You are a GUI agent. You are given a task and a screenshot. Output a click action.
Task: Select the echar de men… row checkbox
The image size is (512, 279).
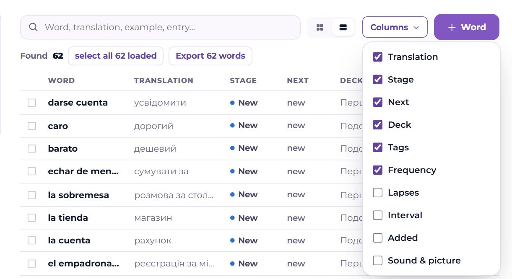point(32,171)
